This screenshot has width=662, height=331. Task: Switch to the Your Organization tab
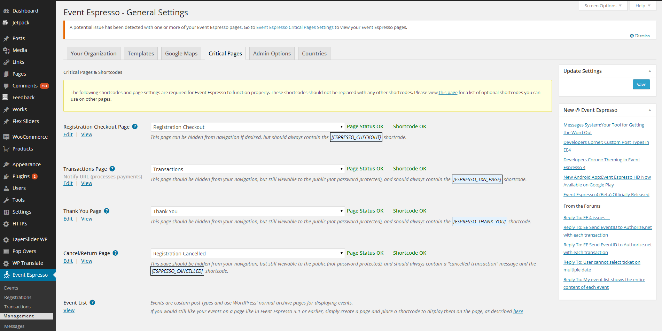click(x=93, y=53)
